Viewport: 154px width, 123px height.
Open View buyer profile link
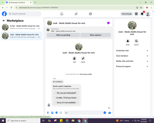(86, 74)
